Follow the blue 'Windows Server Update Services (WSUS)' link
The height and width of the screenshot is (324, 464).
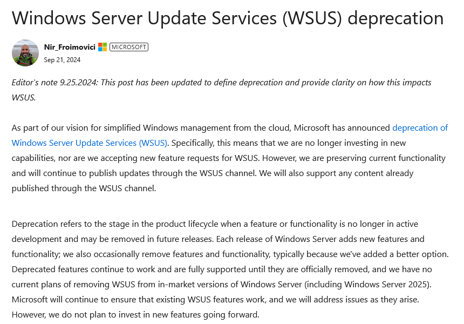90,143
